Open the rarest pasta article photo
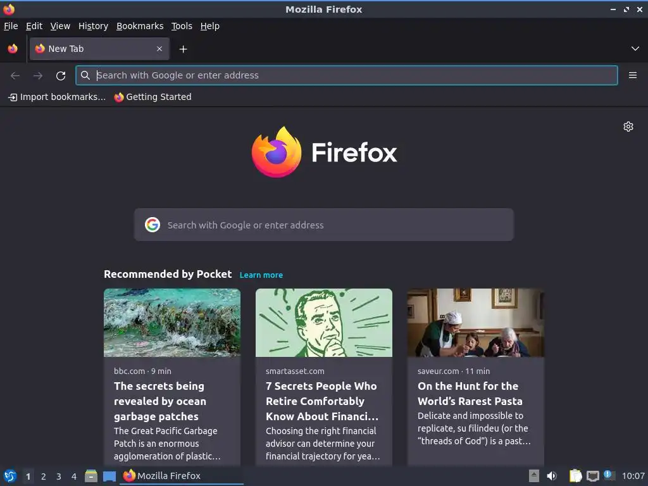This screenshot has height=486, width=648. (x=476, y=323)
